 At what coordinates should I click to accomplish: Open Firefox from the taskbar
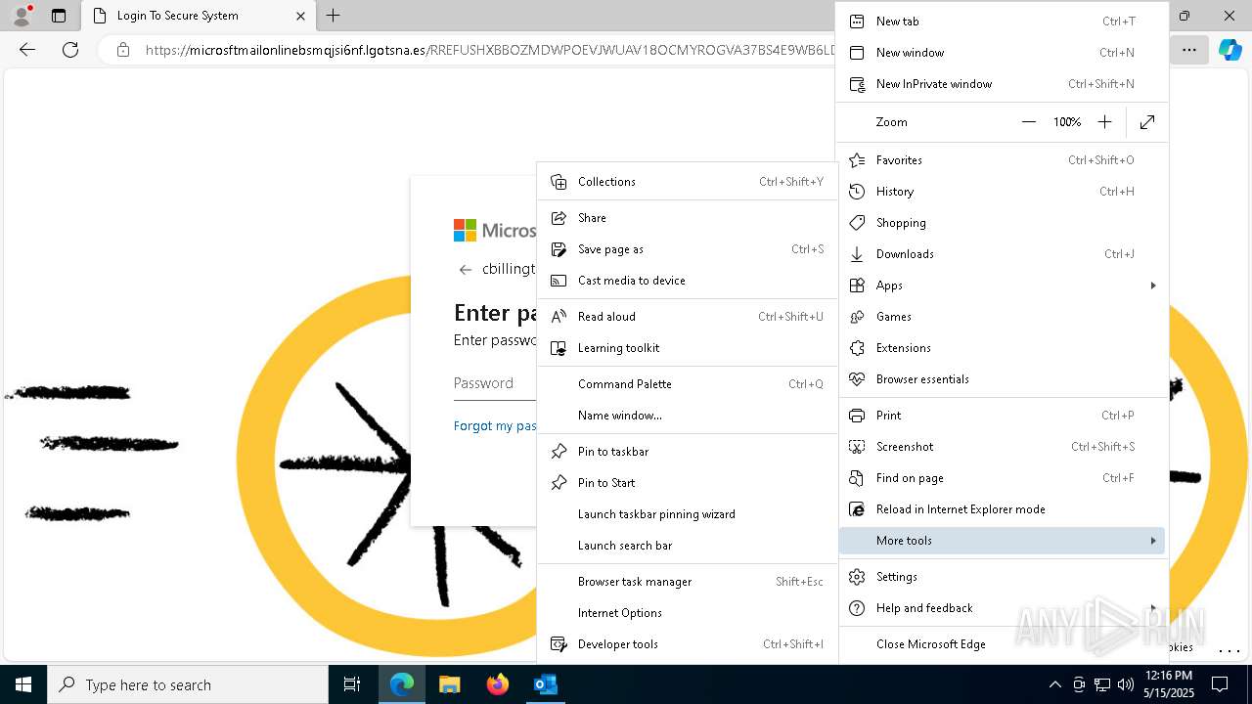(x=497, y=684)
